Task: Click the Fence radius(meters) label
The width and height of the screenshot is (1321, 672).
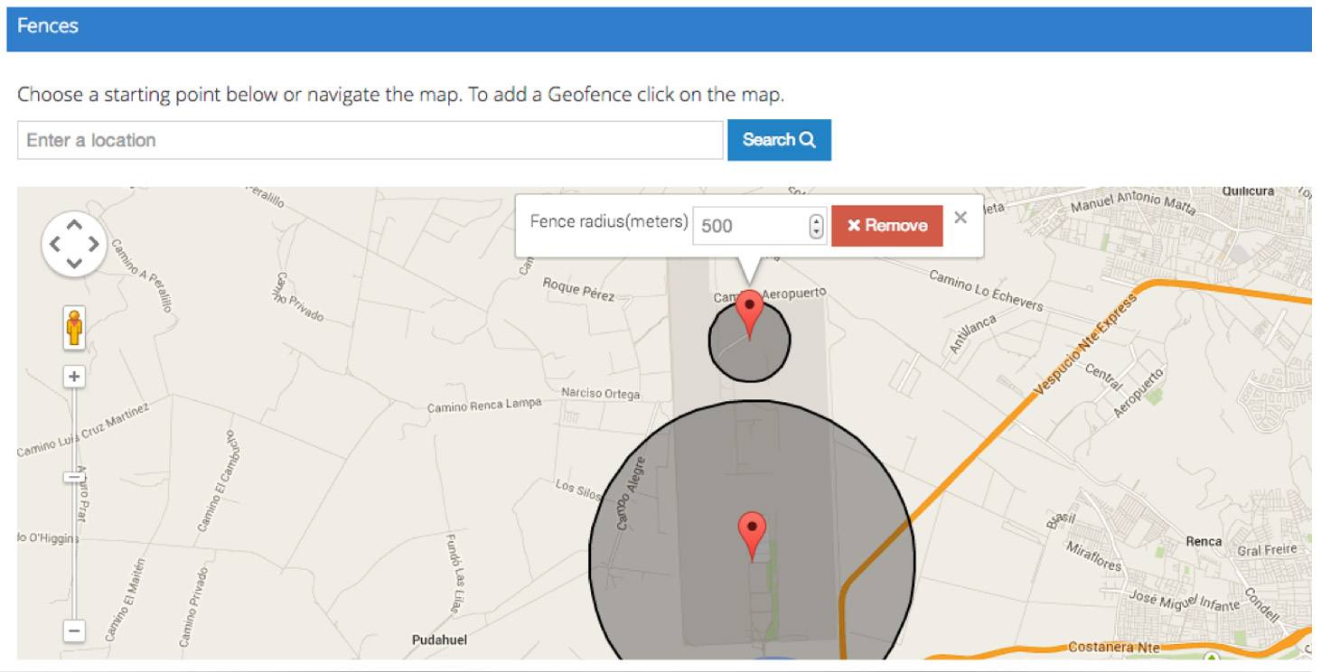Action: (x=609, y=221)
